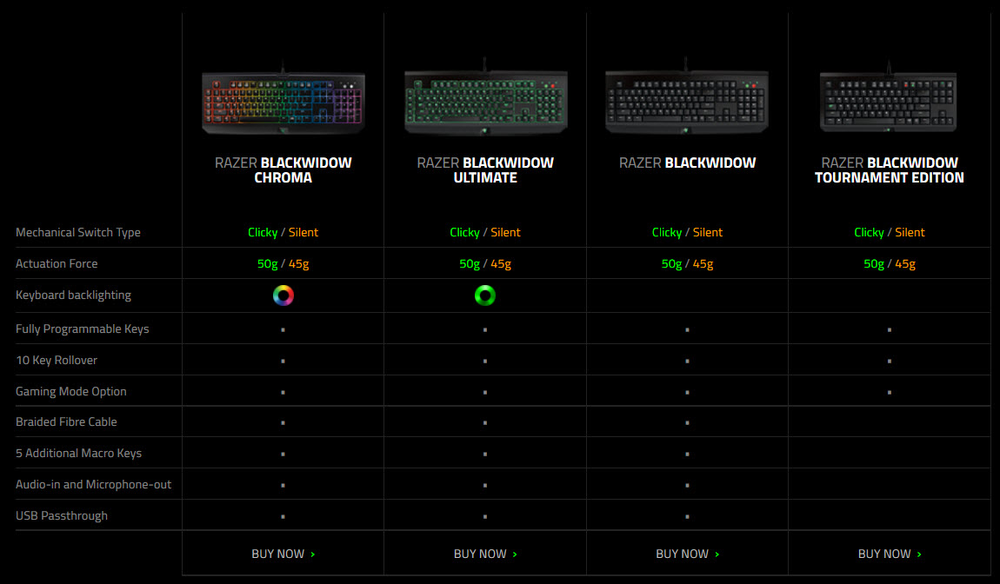Click Tournament Edition's Gaming Mode Option dot
Viewport: 1000px width, 584px height.
890,392
